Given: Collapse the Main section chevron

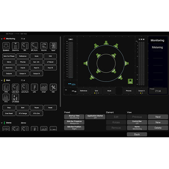Looking at the screenshot, I should click(x=2, y=80).
